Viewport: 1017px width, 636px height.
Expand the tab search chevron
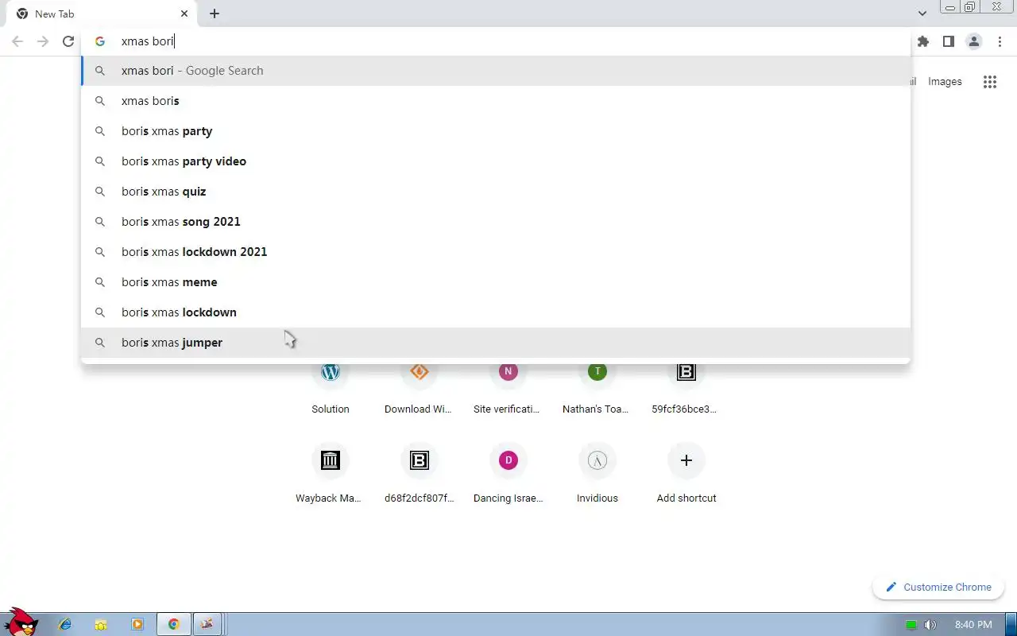922,14
